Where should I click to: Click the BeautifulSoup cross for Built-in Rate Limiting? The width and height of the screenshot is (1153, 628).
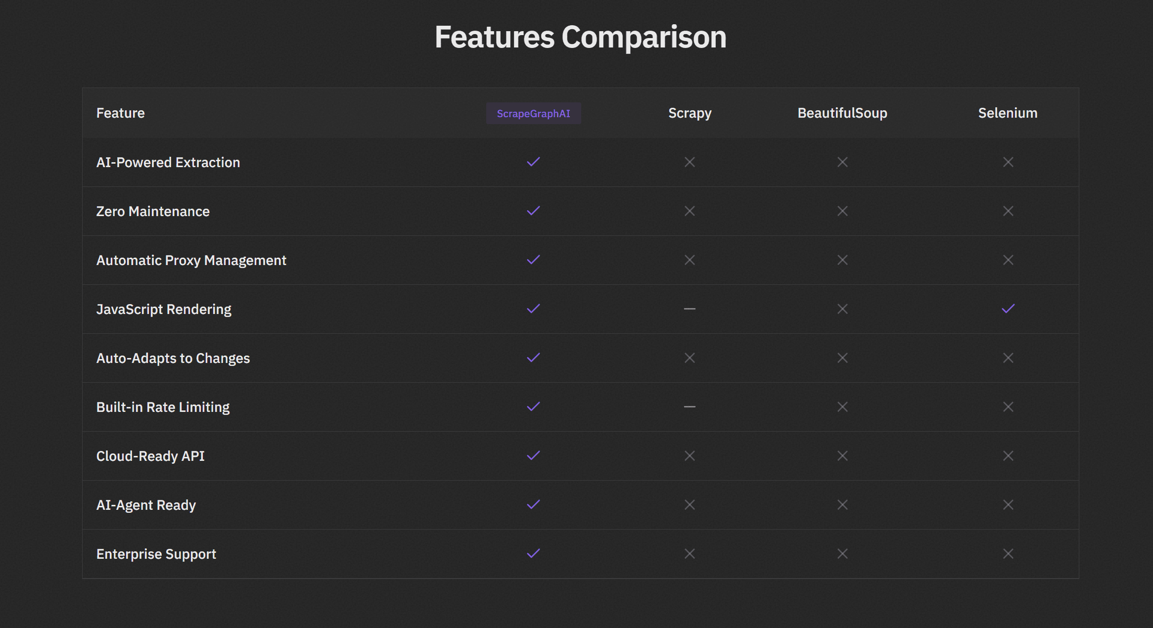(842, 406)
